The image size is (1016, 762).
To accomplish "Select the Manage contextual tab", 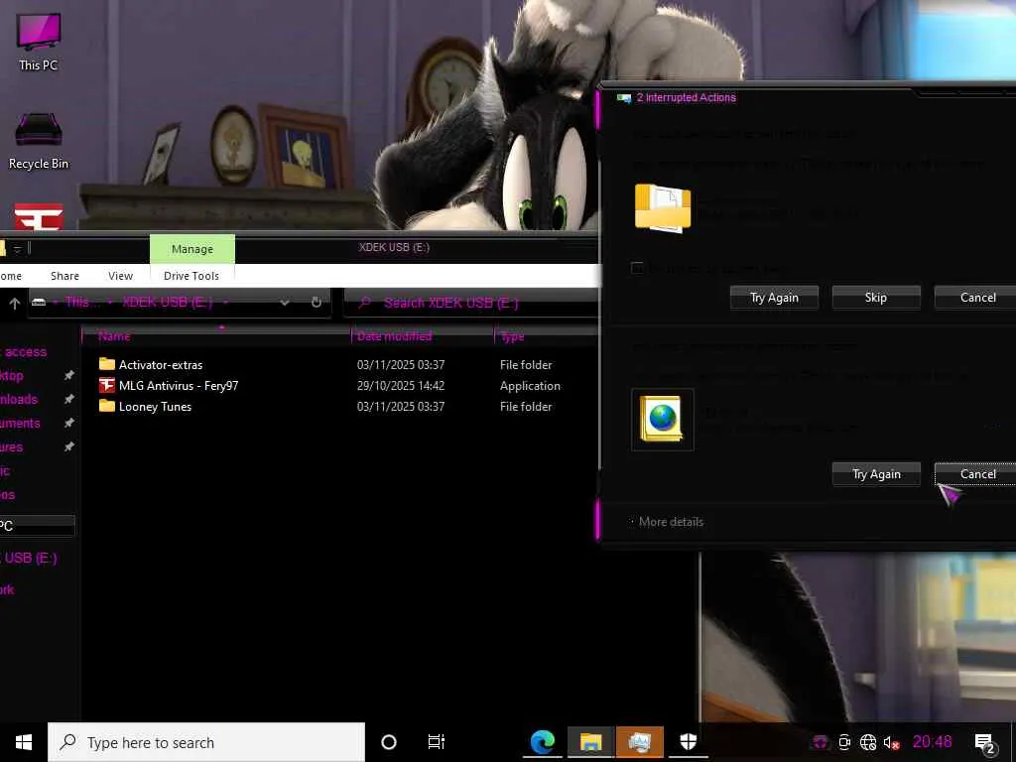I will [192, 249].
